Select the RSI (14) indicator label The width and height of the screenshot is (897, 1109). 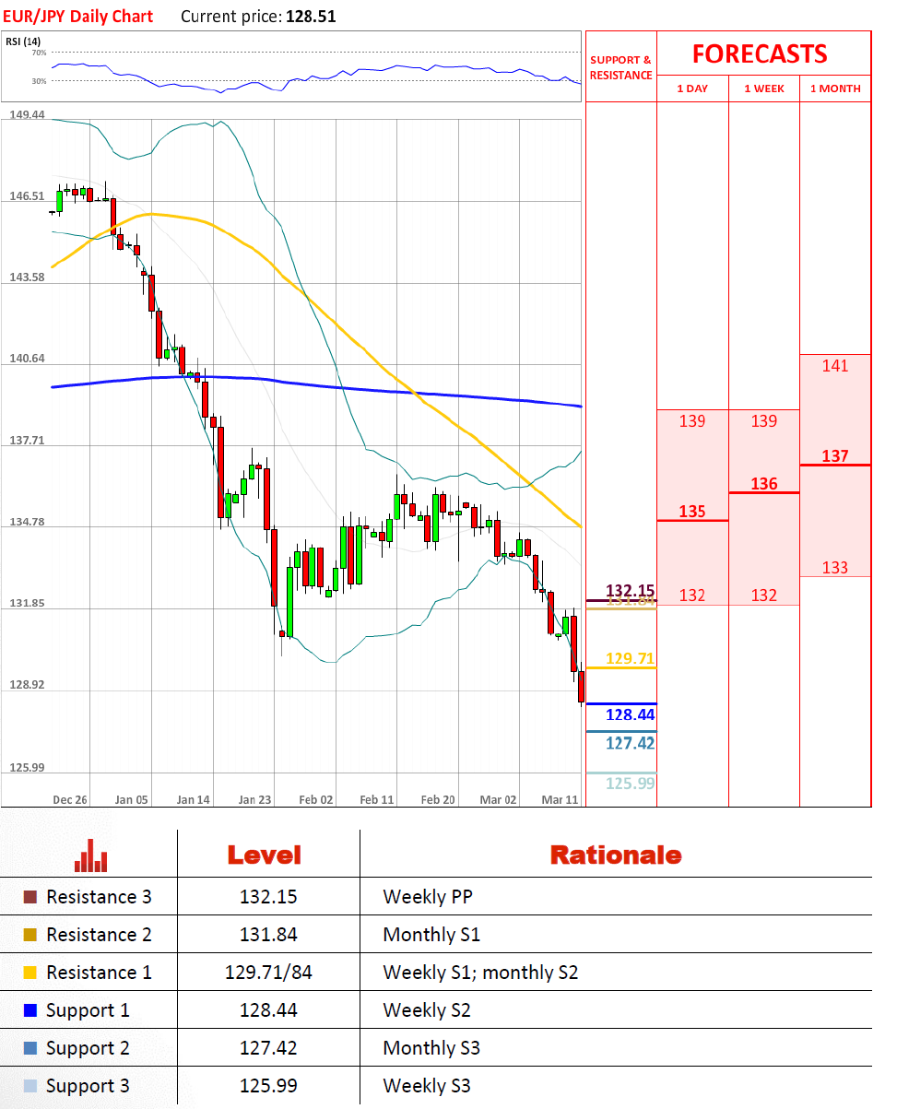point(23,41)
